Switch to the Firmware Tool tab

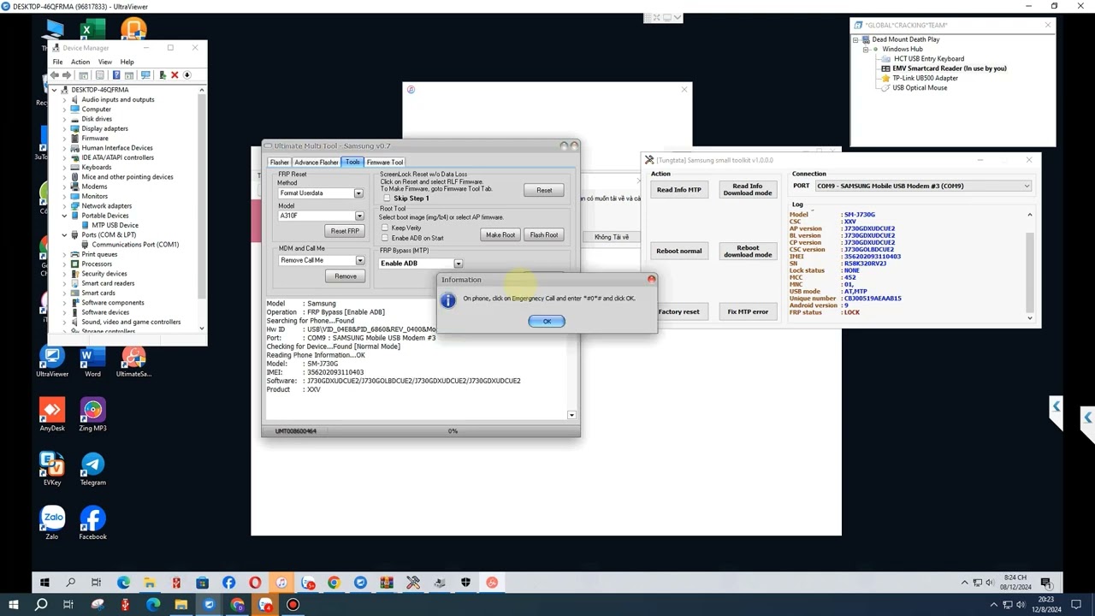click(384, 163)
